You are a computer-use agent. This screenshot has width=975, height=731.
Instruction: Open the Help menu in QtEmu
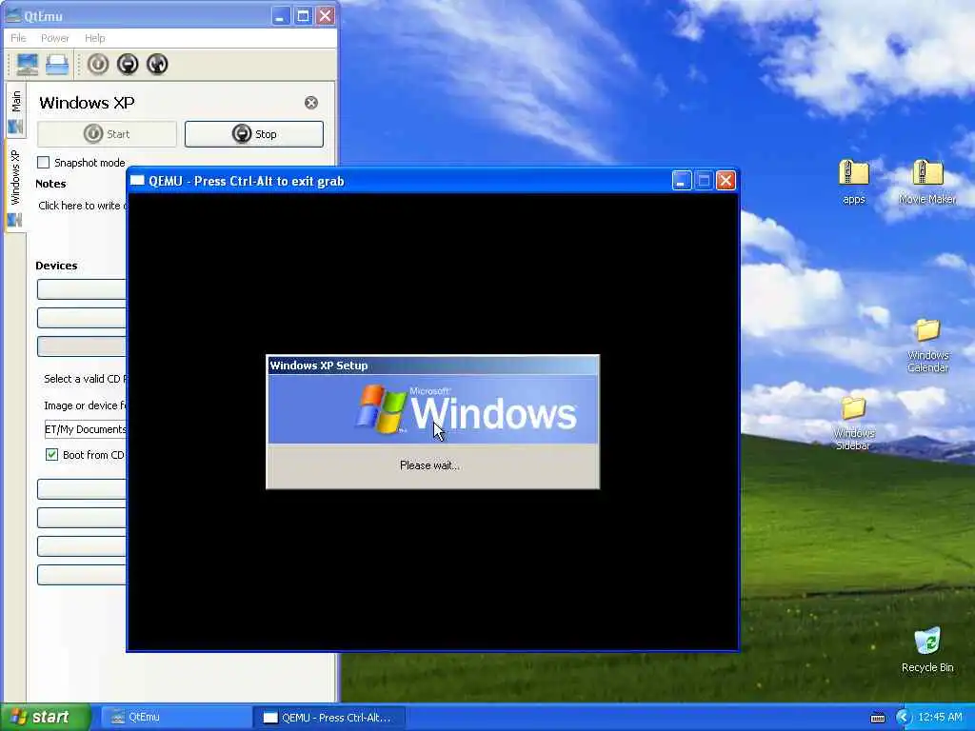[x=94, y=38]
